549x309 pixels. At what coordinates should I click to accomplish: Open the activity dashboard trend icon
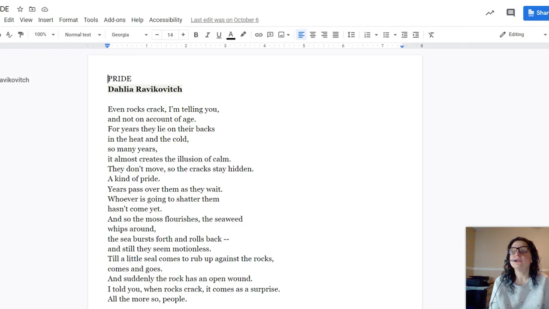490,13
